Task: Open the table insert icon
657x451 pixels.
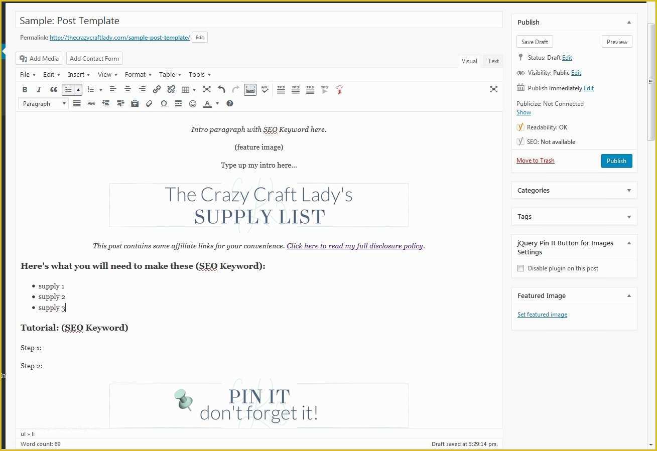Action: 186,89
